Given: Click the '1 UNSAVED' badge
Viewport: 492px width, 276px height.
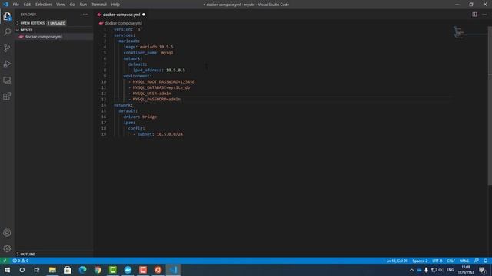Looking at the screenshot, I should [56, 23].
